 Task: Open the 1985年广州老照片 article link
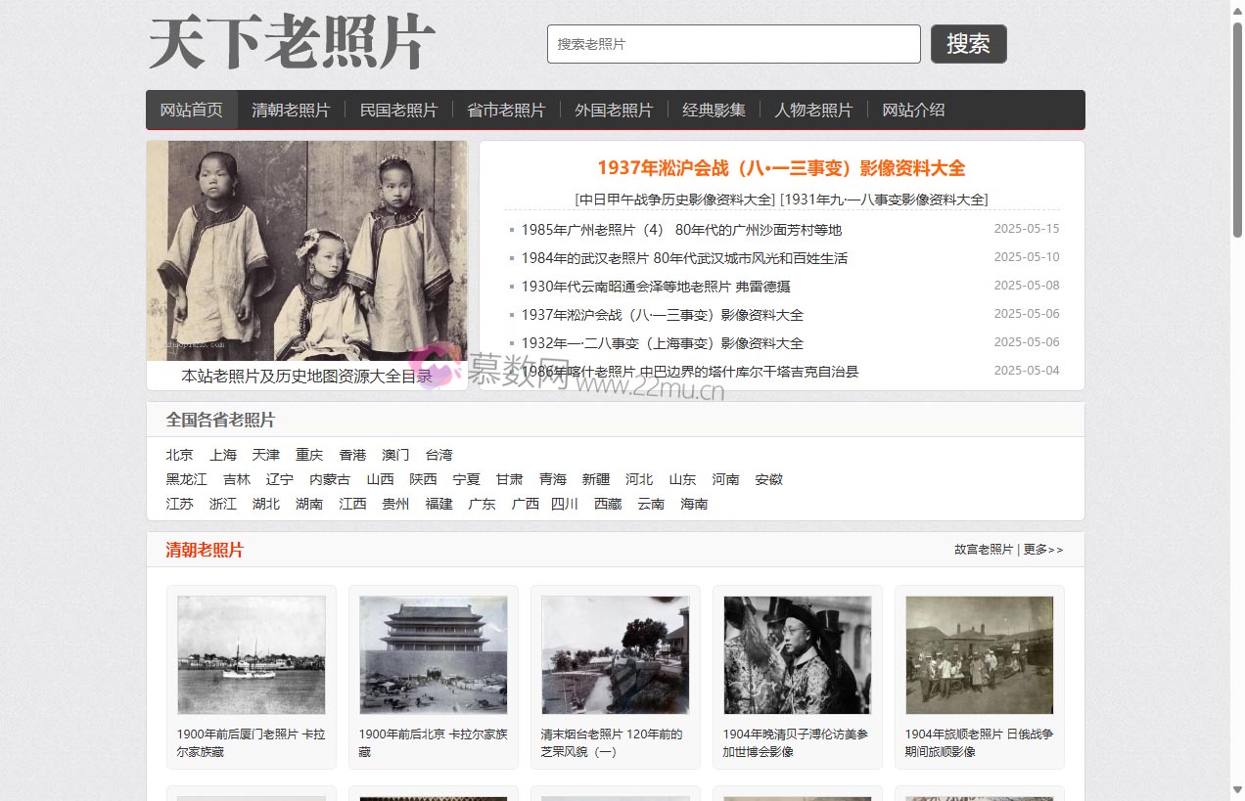681,230
